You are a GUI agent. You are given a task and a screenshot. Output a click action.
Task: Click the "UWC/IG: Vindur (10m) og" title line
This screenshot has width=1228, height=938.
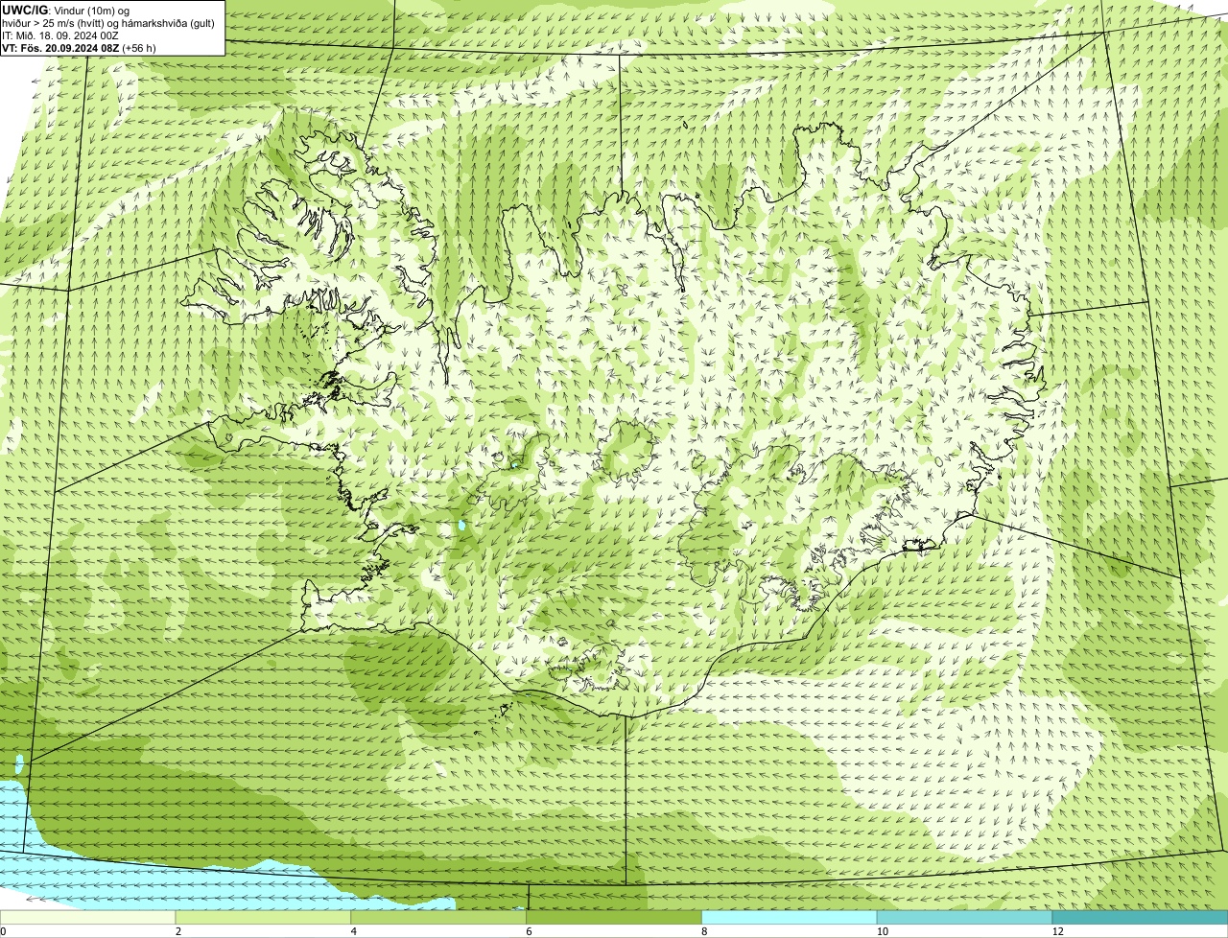pyautogui.click(x=66, y=10)
